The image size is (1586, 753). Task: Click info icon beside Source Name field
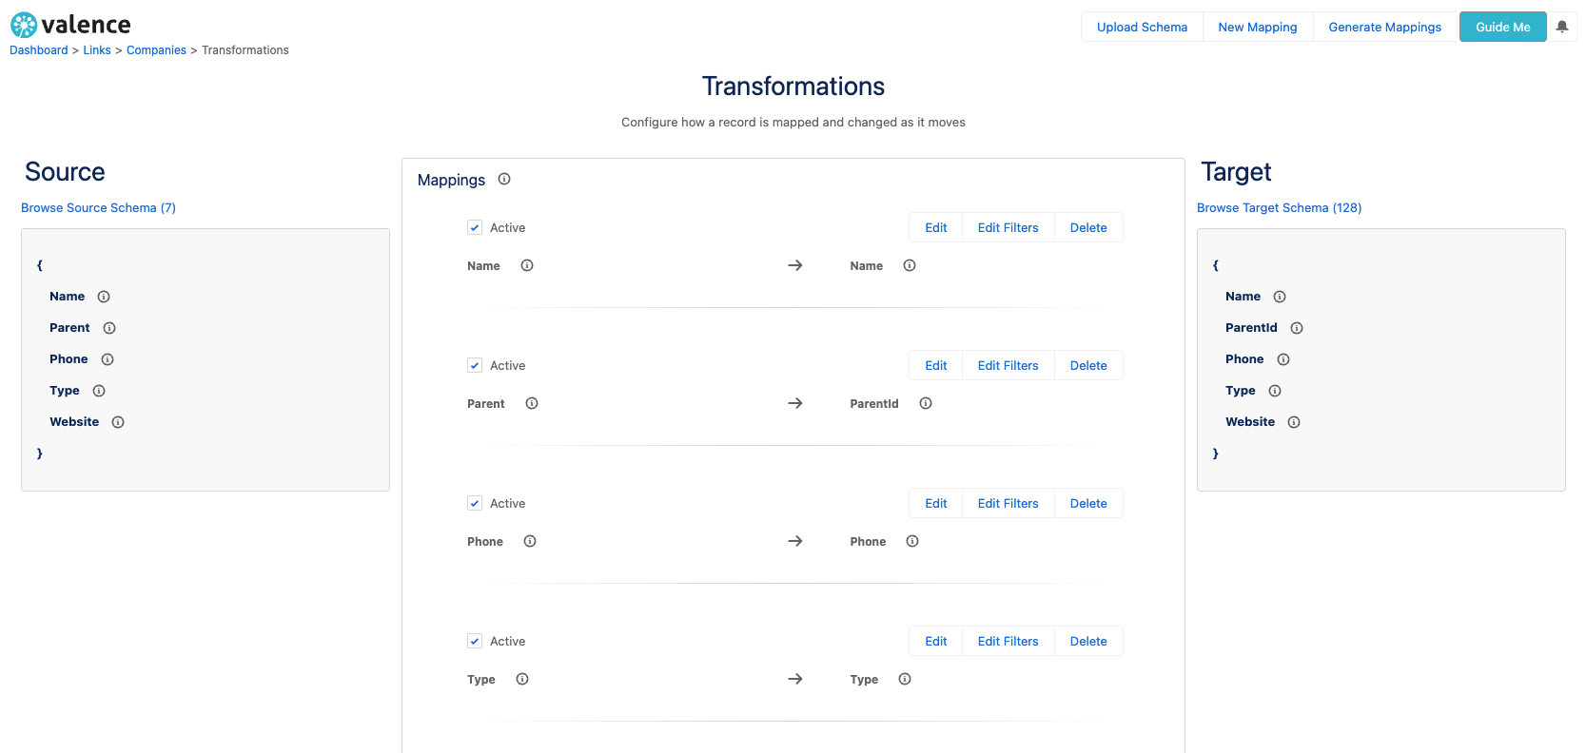point(104,297)
